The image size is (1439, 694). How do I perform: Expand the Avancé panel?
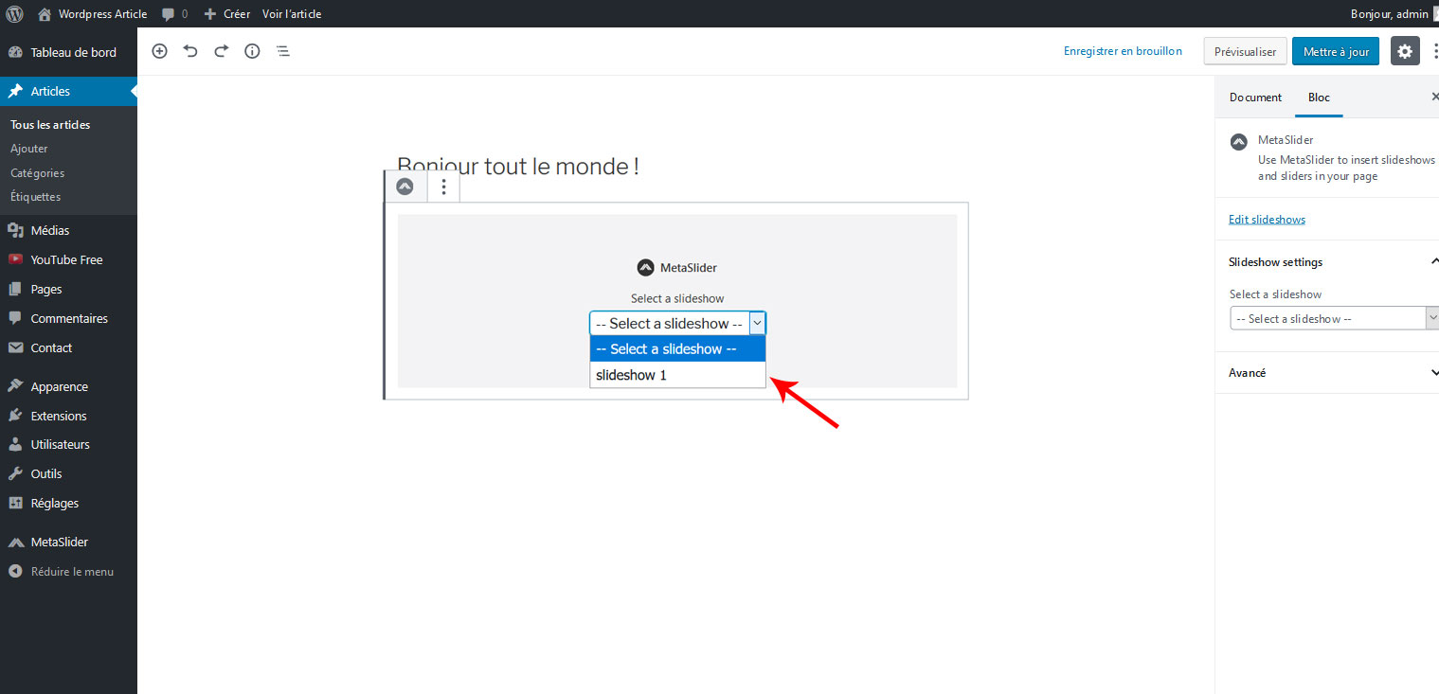coord(1327,373)
